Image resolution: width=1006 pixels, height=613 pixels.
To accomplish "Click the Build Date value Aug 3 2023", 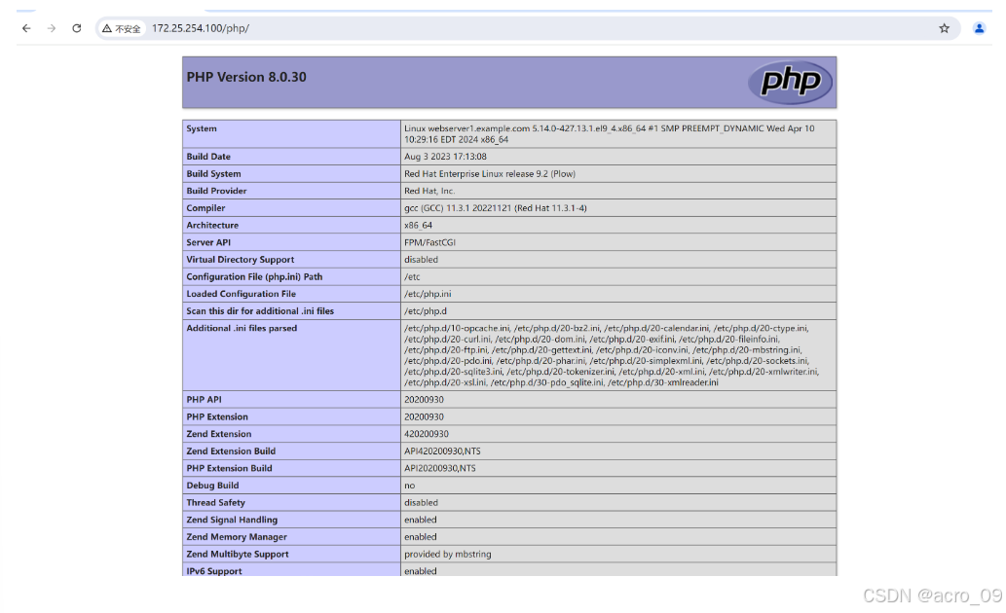I will point(445,157).
